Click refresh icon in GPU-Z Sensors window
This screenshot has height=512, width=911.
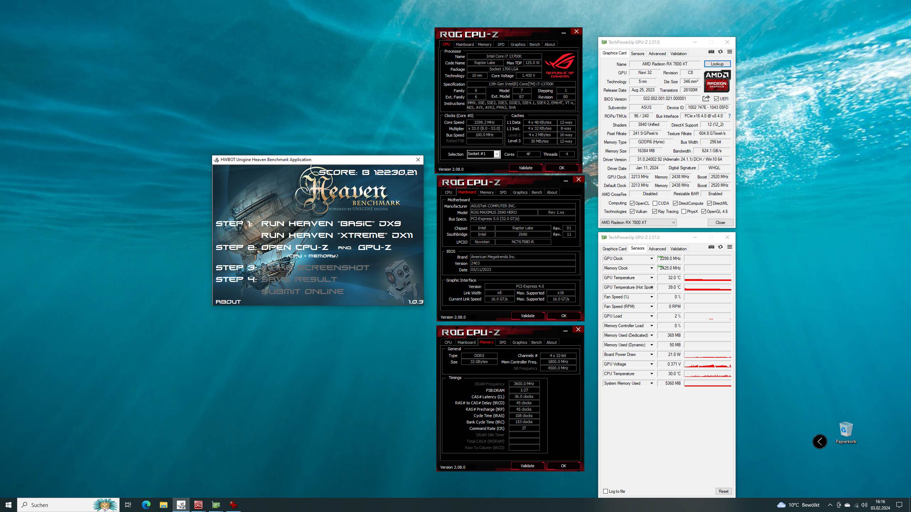pos(720,247)
